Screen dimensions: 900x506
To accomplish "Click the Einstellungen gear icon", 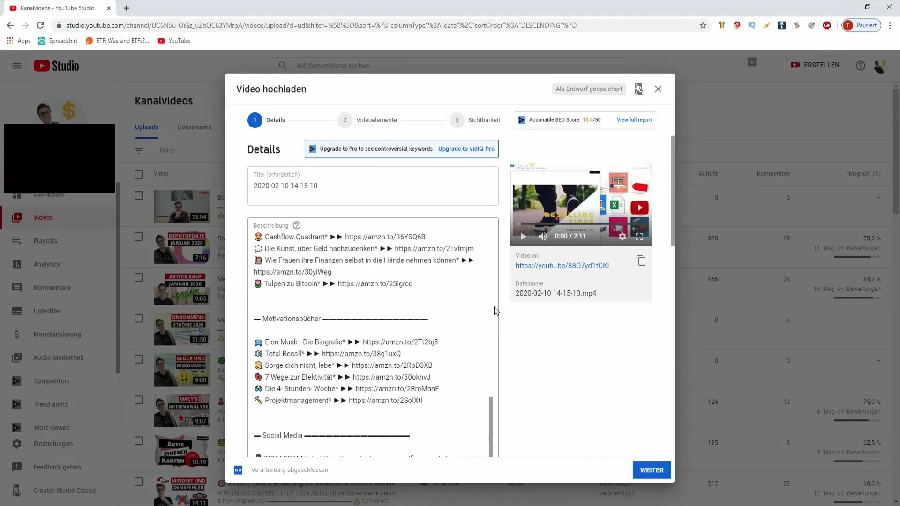I will (x=17, y=444).
